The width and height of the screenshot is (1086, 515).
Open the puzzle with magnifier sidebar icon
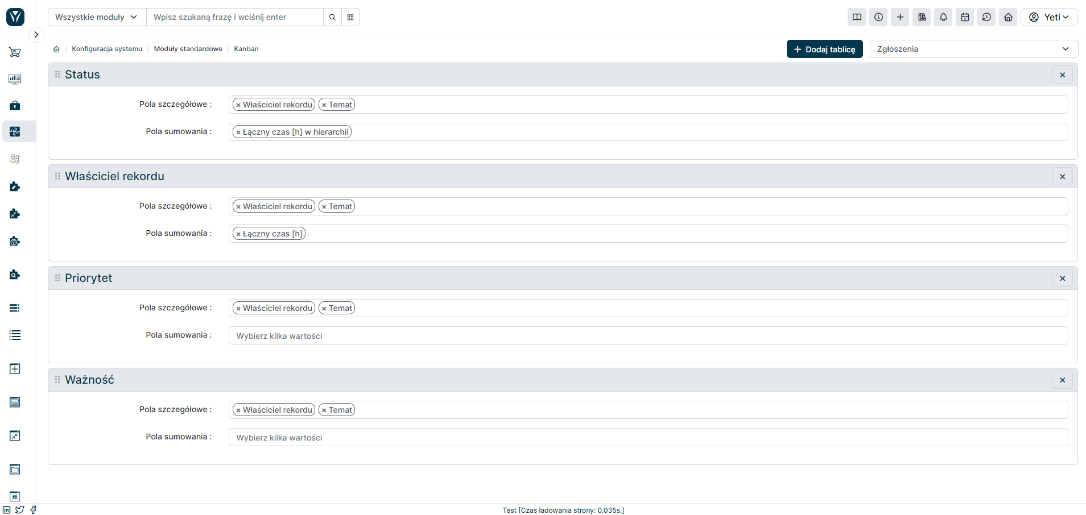(15, 275)
